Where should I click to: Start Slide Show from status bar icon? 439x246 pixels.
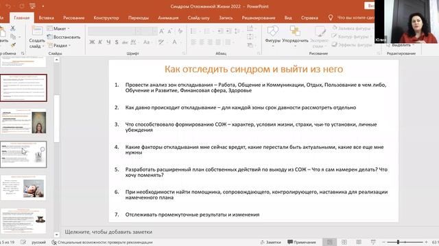pos(373,242)
